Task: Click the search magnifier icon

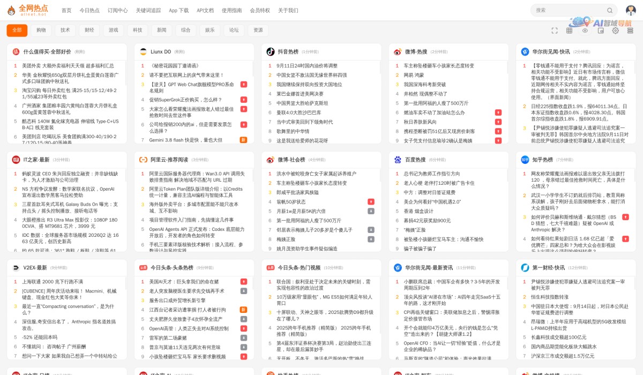Action: click(610, 10)
